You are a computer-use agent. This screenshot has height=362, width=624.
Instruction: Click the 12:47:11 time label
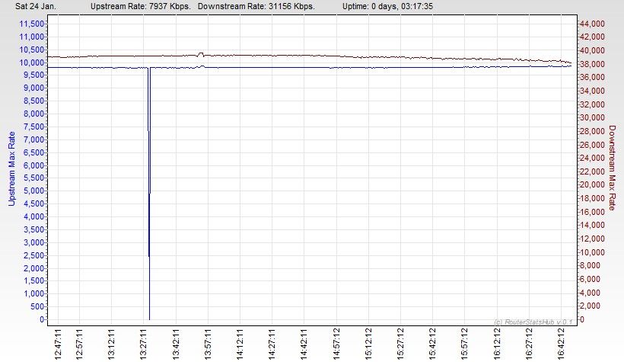(x=58, y=344)
